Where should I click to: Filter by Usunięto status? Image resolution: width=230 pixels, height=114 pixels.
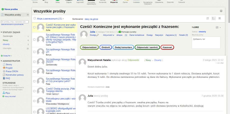pos(7,48)
